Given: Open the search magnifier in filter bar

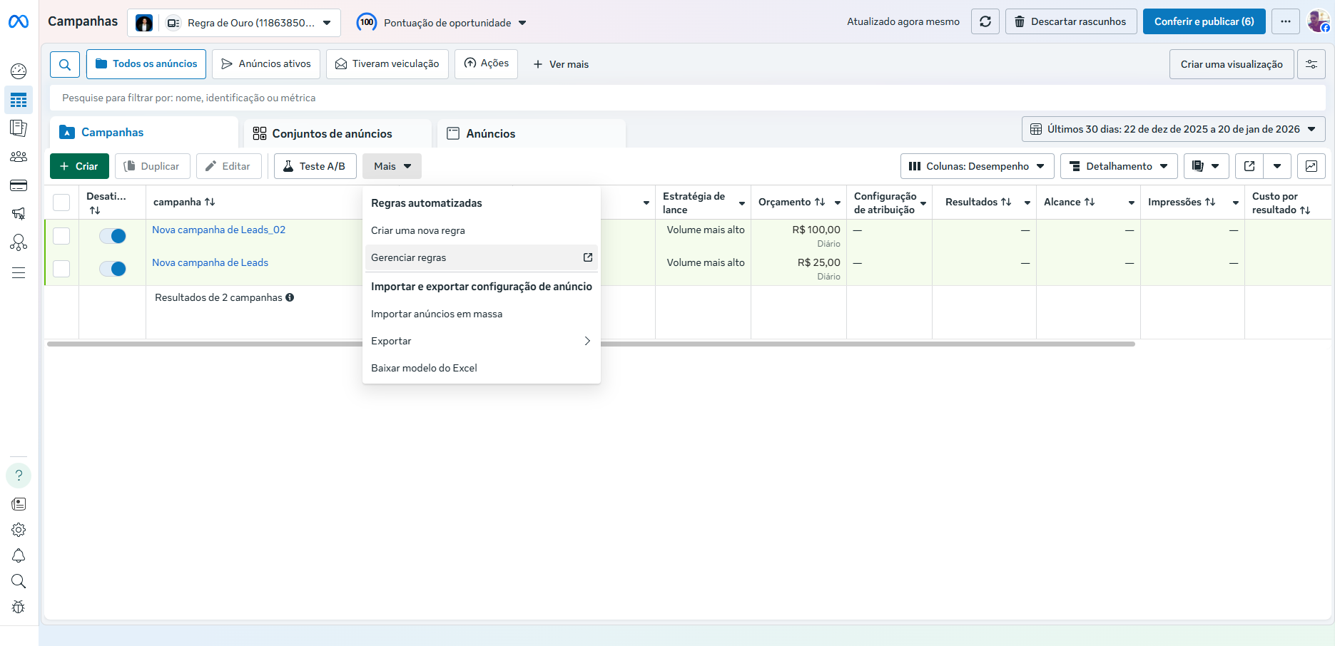Looking at the screenshot, I should pos(65,64).
